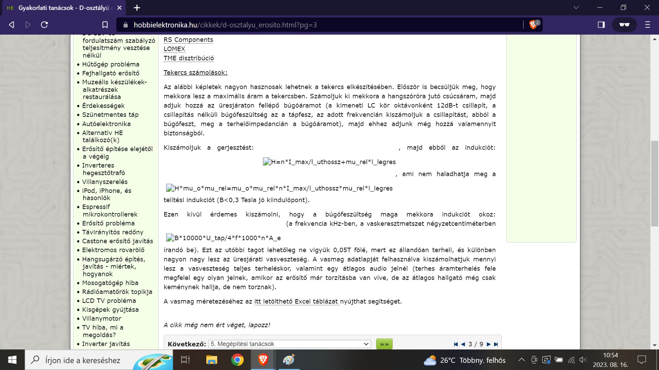The image size is (659, 370).
Task: Go back to previous page
Action: coord(12,25)
